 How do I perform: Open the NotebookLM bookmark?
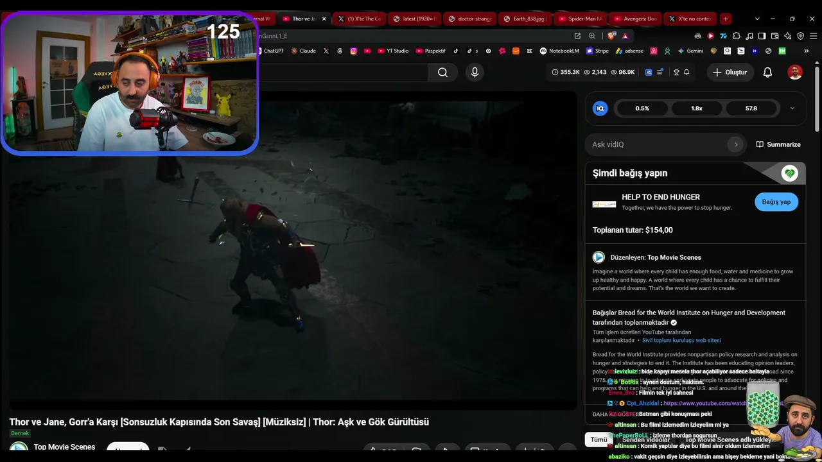coord(559,51)
